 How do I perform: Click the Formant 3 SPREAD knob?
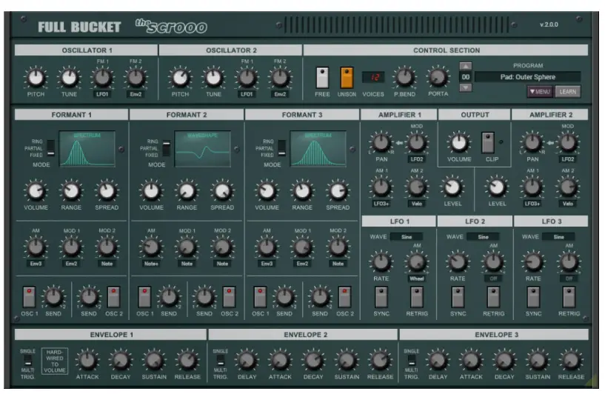(x=338, y=191)
